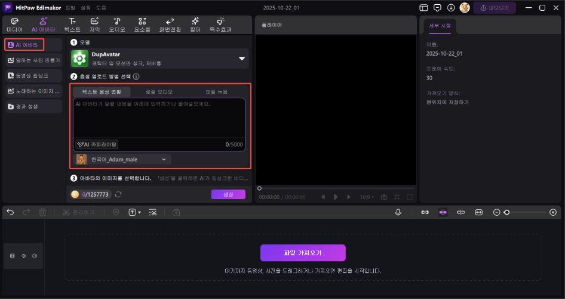
Task: Open the 필터 filters tab
Action: click(x=195, y=25)
